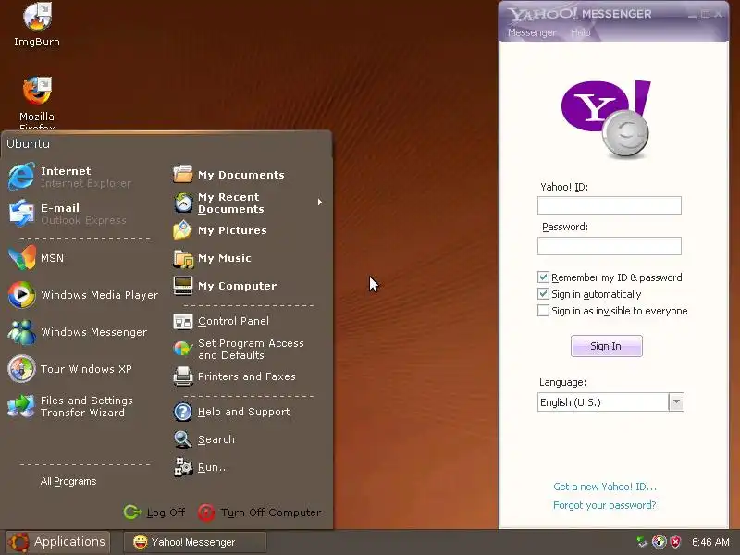The width and height of the screenshot is (740, 555).
Task: Click Get a new Yahoo! ID link
Action: click(x=605, y=487)
